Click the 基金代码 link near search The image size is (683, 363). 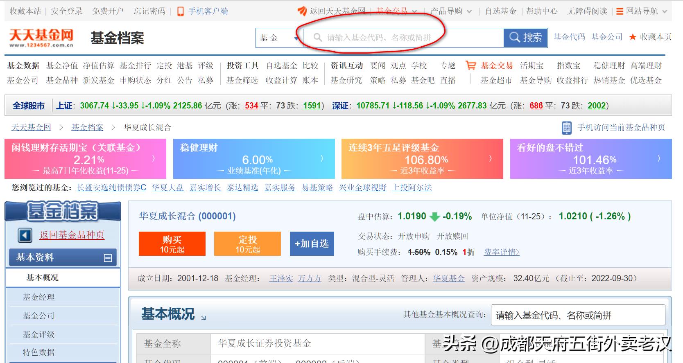(569, 37)
